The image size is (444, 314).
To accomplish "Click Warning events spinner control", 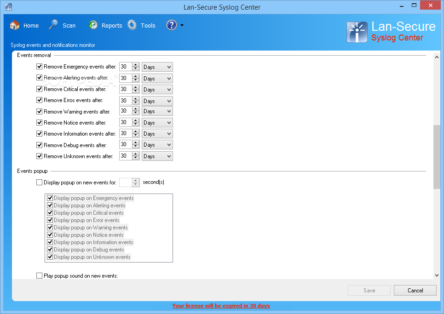I will (136, 111).
